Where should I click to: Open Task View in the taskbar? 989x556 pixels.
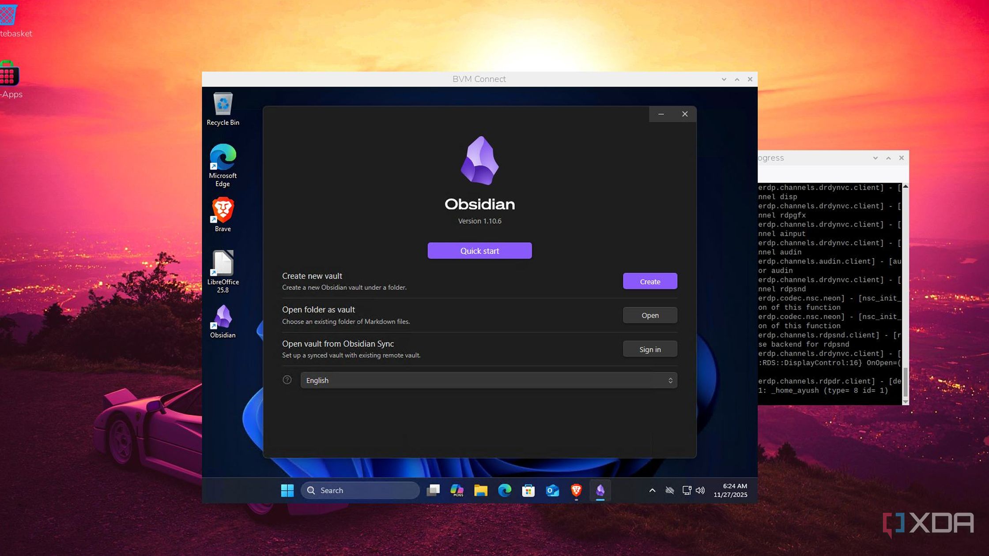pos(433,490)
